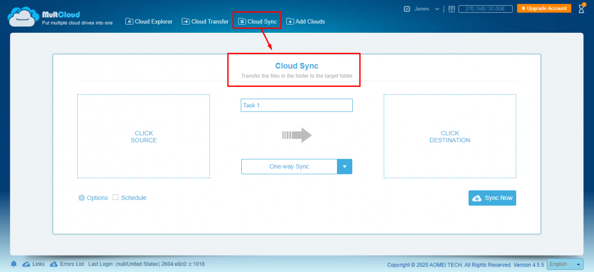The height and width of the screenshot is (272, 594).
Task: Enable the Schedule checkbox
Action: (x=116, y=197)
